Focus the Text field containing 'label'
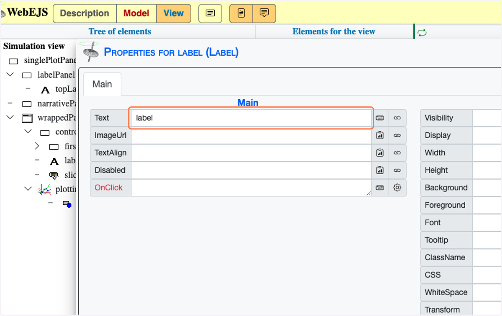The image size is (502, 316). coord(251,118)
